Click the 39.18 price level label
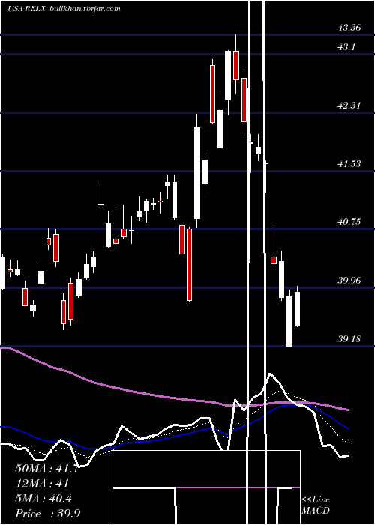This screenshot has width=375, height=525. tap(349, 339)
